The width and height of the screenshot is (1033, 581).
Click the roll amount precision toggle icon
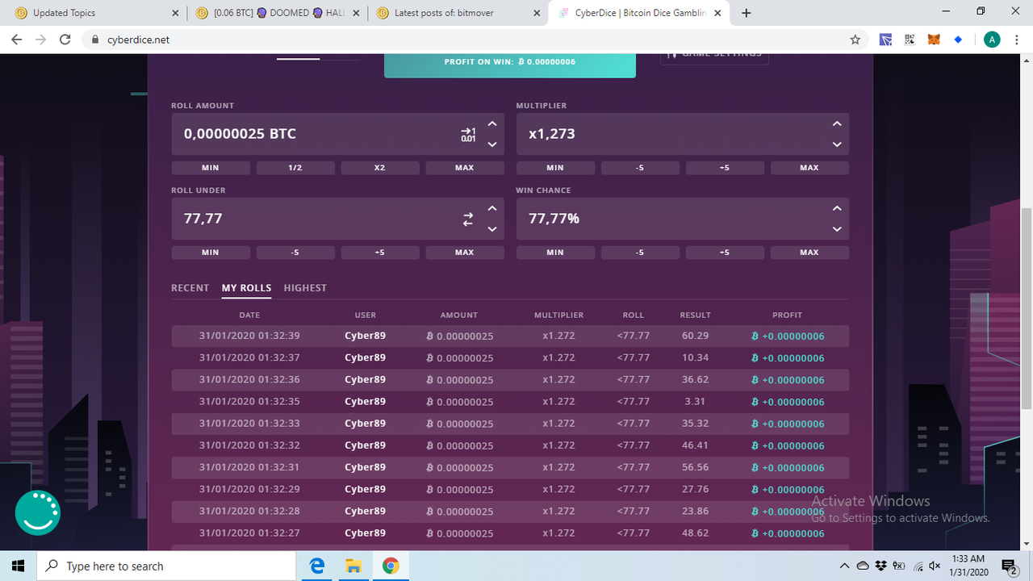468,134
